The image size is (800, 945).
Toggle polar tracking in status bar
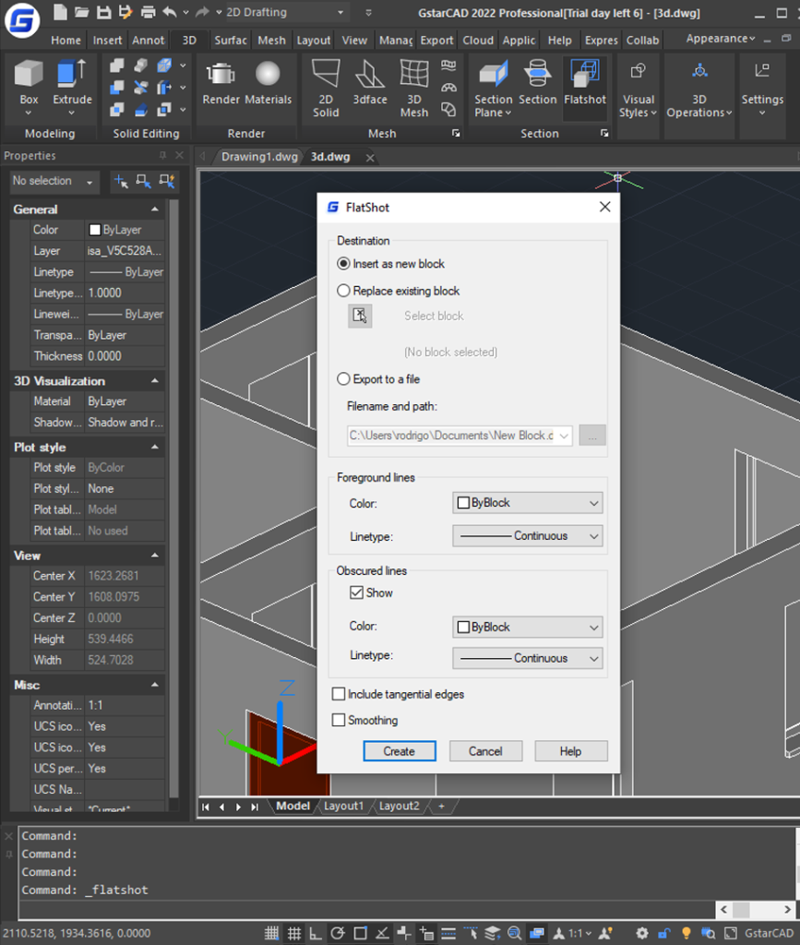[338, 933]
